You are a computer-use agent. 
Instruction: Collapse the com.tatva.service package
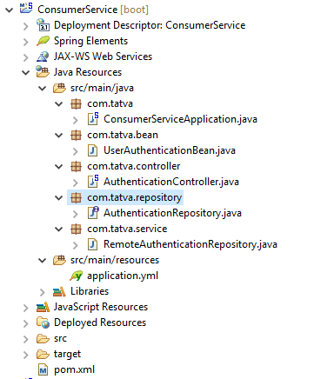tap(59, 229)
